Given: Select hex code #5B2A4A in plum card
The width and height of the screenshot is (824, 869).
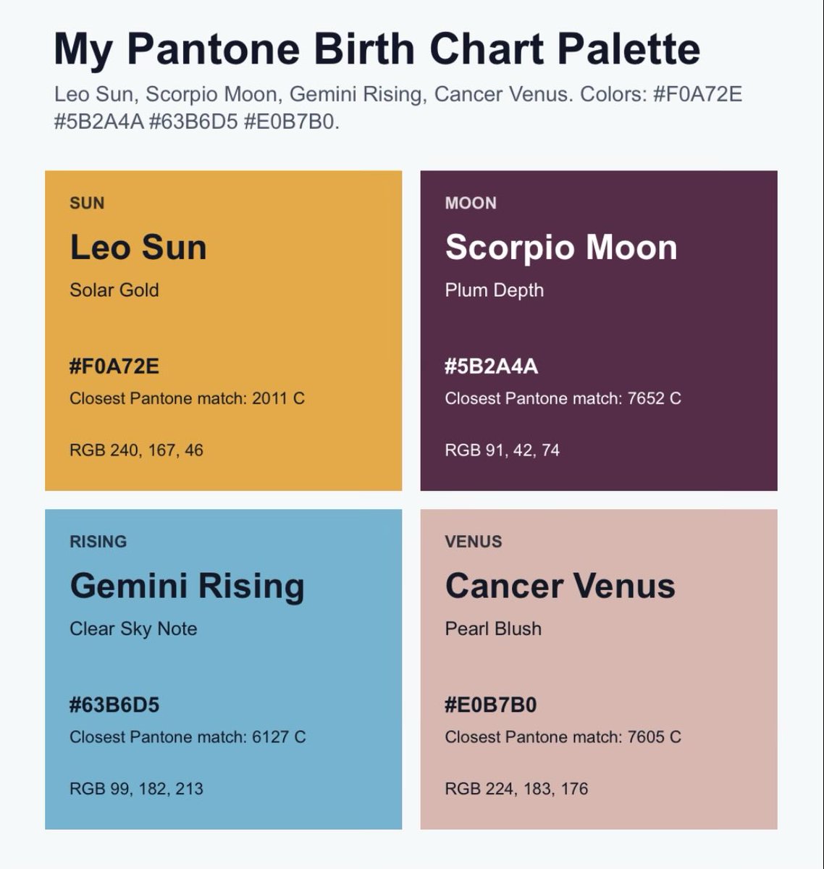Looking at the screenshot, I should click(492, 366).
